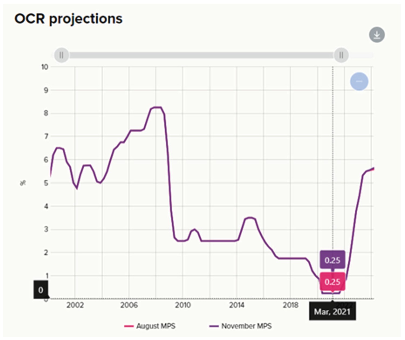Click the Mar, 2021 date marker
The image size is (405, 340).
click(332, 311)
